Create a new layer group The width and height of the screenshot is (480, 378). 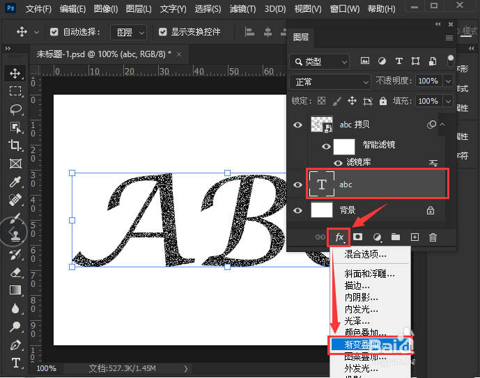point(396,237)
